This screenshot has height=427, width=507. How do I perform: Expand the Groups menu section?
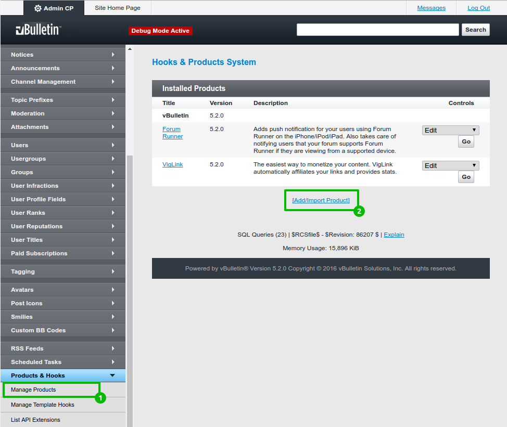tap(63, 172)
